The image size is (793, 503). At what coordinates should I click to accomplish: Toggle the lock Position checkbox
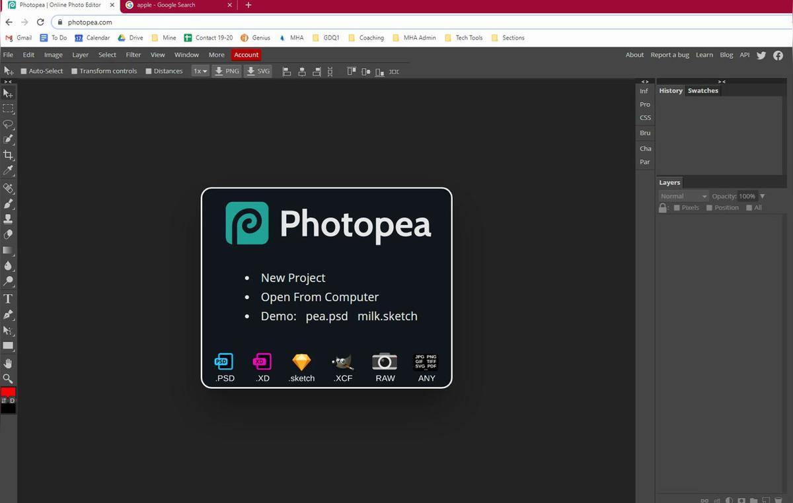pos(709,208)
